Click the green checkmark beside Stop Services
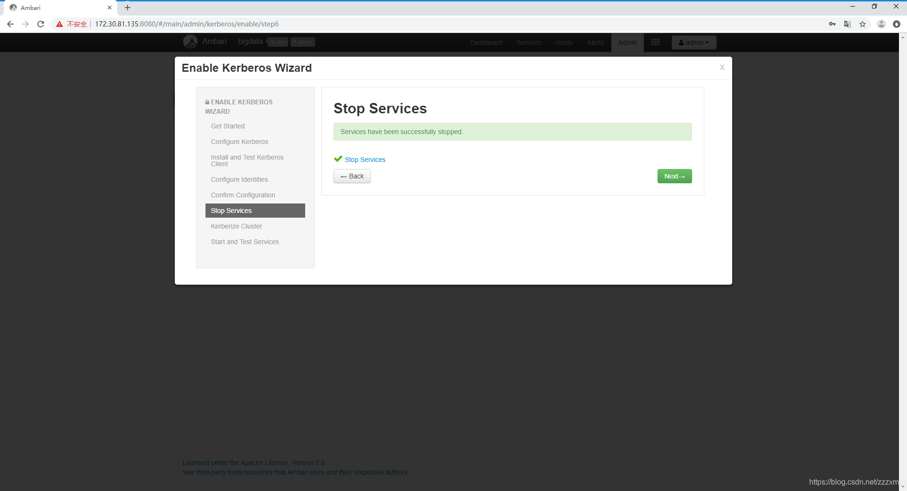907x491 pixels. (338, 159)
